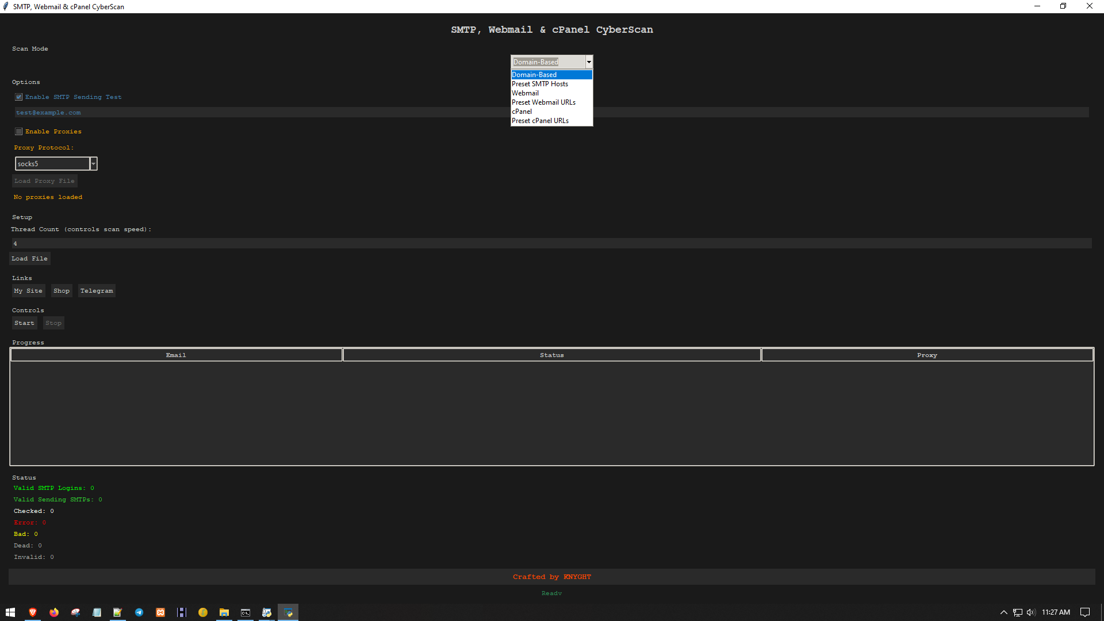Open File Explorer from the taskbar
The width and height of the screenshot is (1104, 621).
pyautogui.click(x=224, y=612)
